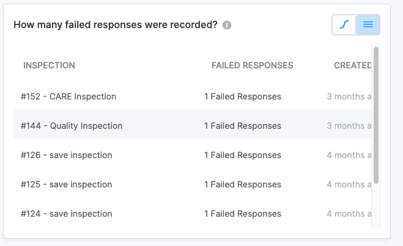Click the FAILED RESPONSES column header

click(x=252, y=65)
